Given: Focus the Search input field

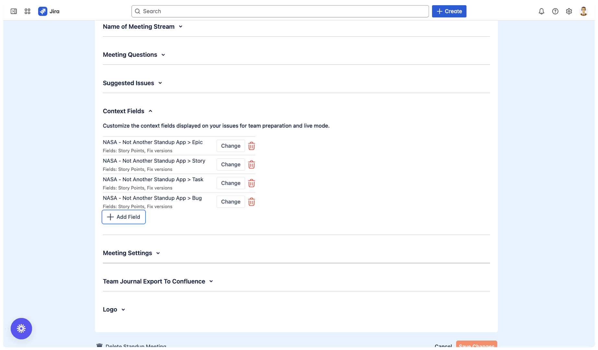Looking at the screenshot, I should (x=280, y=11).
